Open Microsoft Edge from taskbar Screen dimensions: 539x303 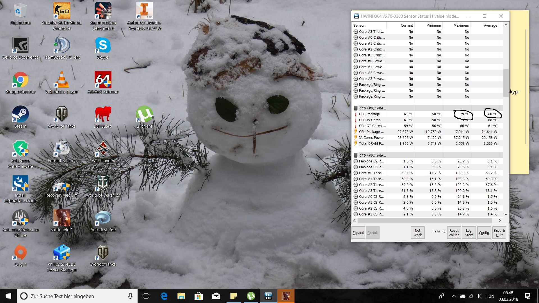164,296
